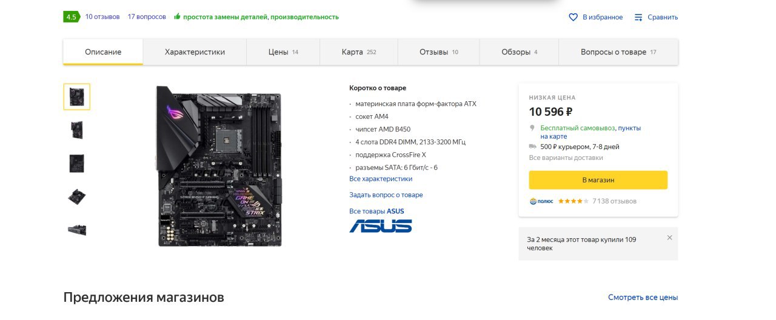
Task: Select the second product thumbnail
Action: (77, 130)
